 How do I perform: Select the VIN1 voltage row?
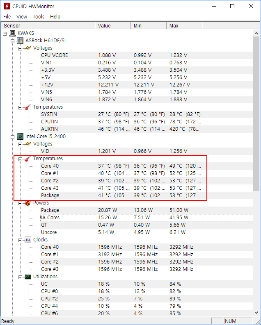[147, 63]
